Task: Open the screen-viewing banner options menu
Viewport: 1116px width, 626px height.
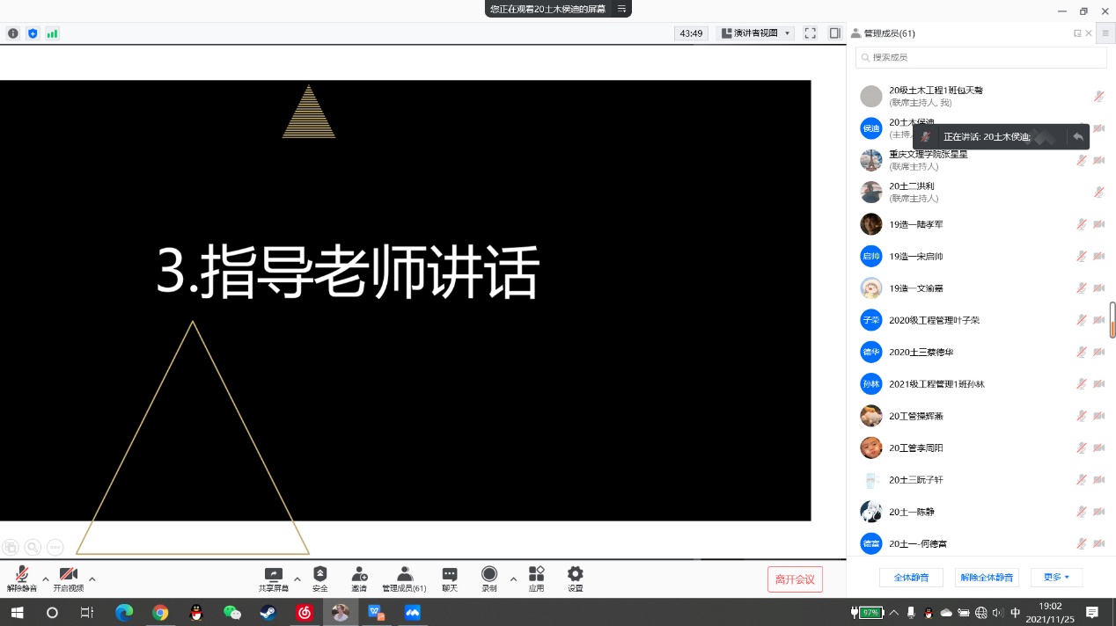Action: click(x=621, y=9)
